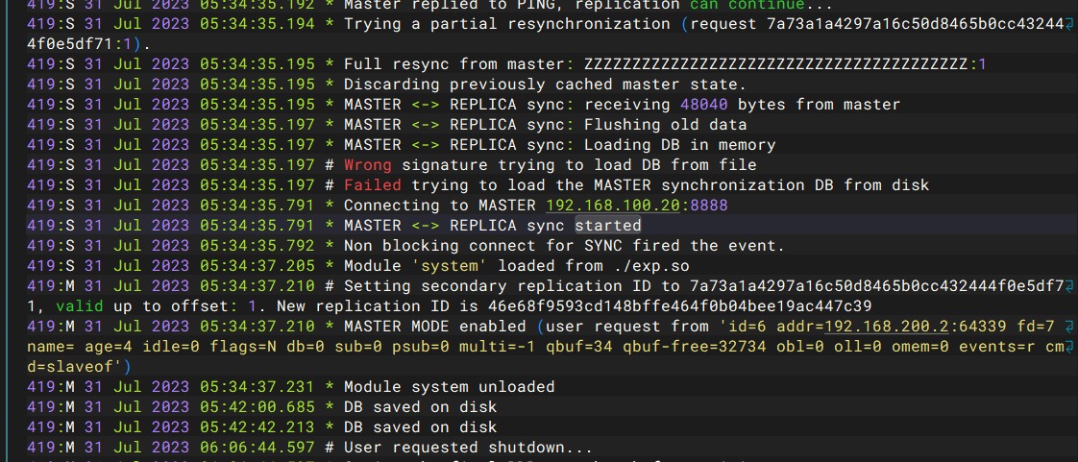
Task: Click the wrap icon ending the secondary replication ID line
Action: pos(1070,286)
